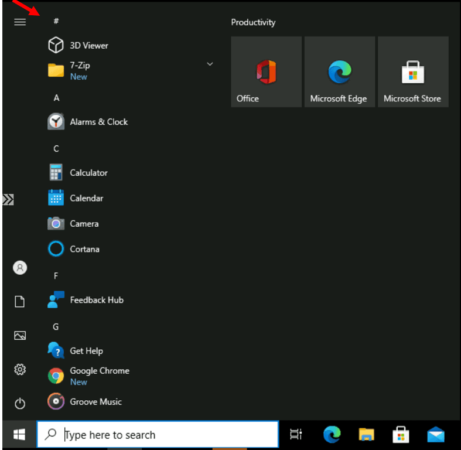
Task: Click the search magnifier icon
Action: (50, 434)
